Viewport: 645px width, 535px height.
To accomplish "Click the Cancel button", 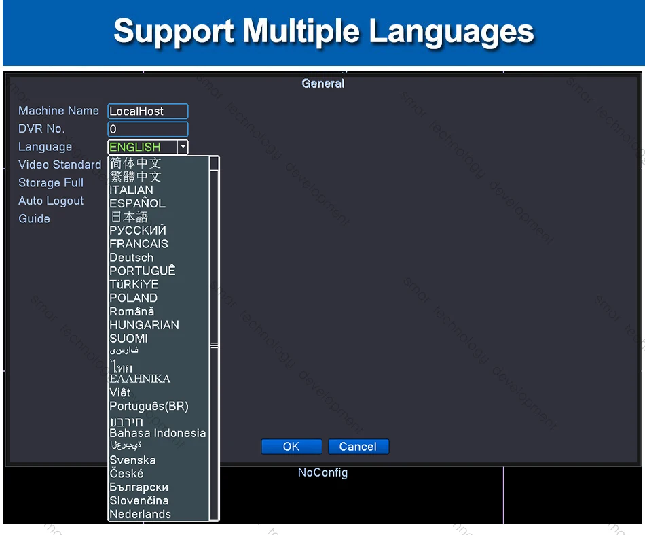I will coord(358,447).
